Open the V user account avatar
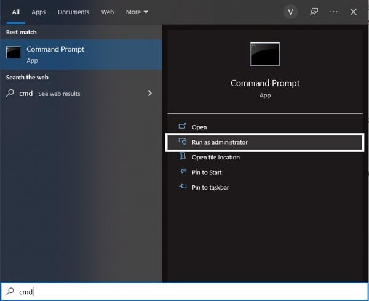The height and width of the screenshot is (301, 369). pyautogui.click(x=290, y=12)
